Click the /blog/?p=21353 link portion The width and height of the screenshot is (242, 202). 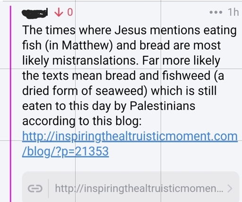coord(65,152)
